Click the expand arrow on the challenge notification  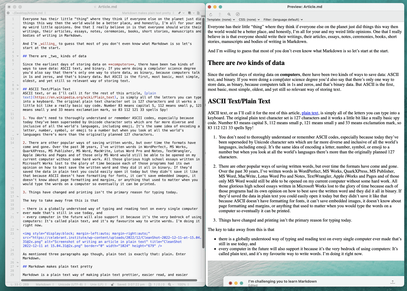[x=393, y=282]
